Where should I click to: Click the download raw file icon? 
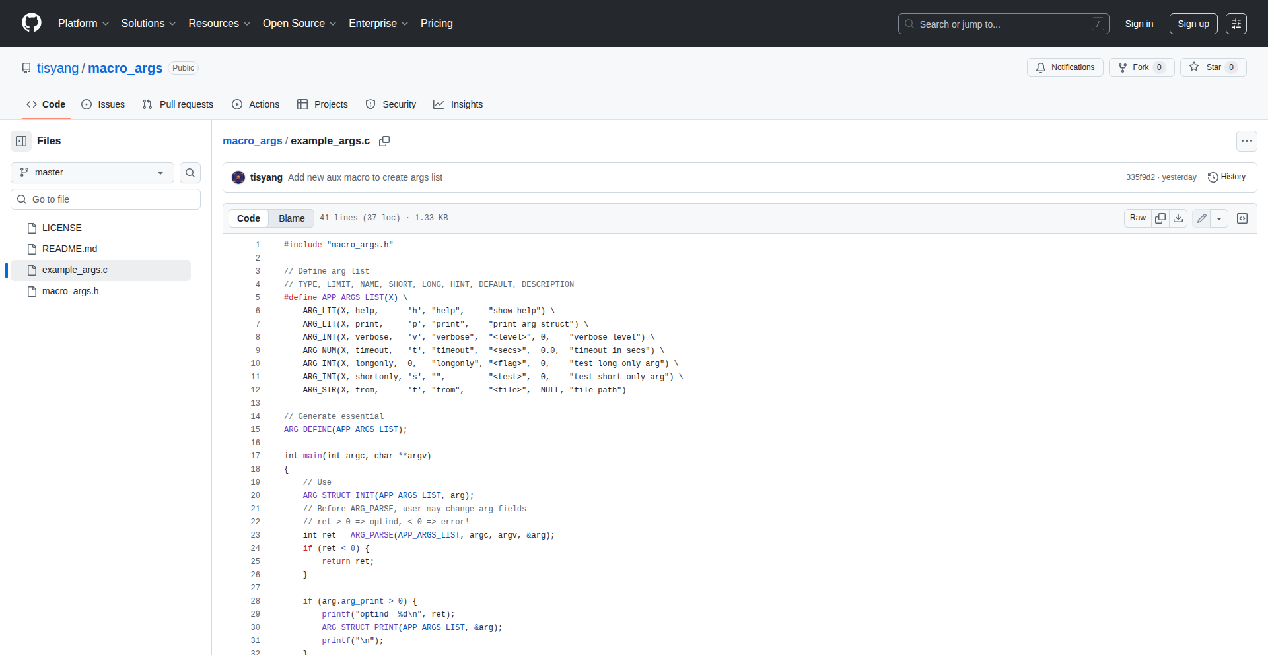pos(1178,218)
